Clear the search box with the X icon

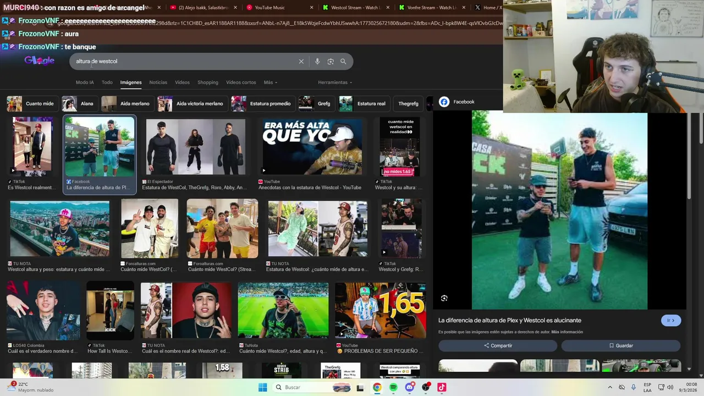(301, 62)
